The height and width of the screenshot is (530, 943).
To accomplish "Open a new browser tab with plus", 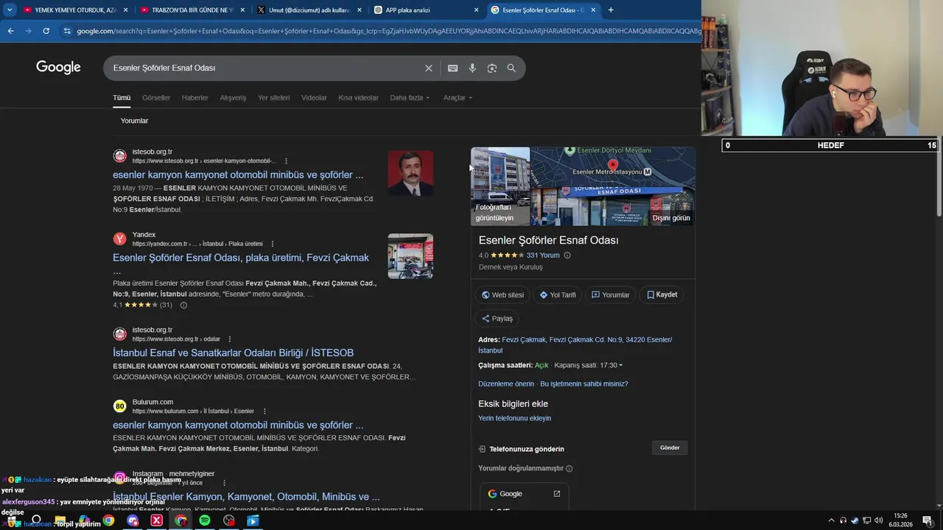I will coord(611,10).
